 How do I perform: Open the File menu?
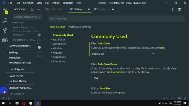pos(10,3)
